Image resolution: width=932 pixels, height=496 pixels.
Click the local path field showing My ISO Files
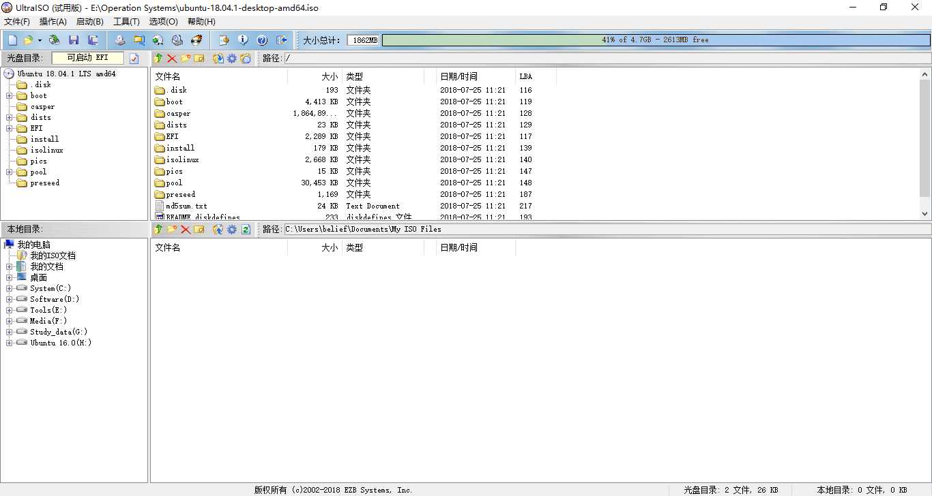[x=607, y=230]
